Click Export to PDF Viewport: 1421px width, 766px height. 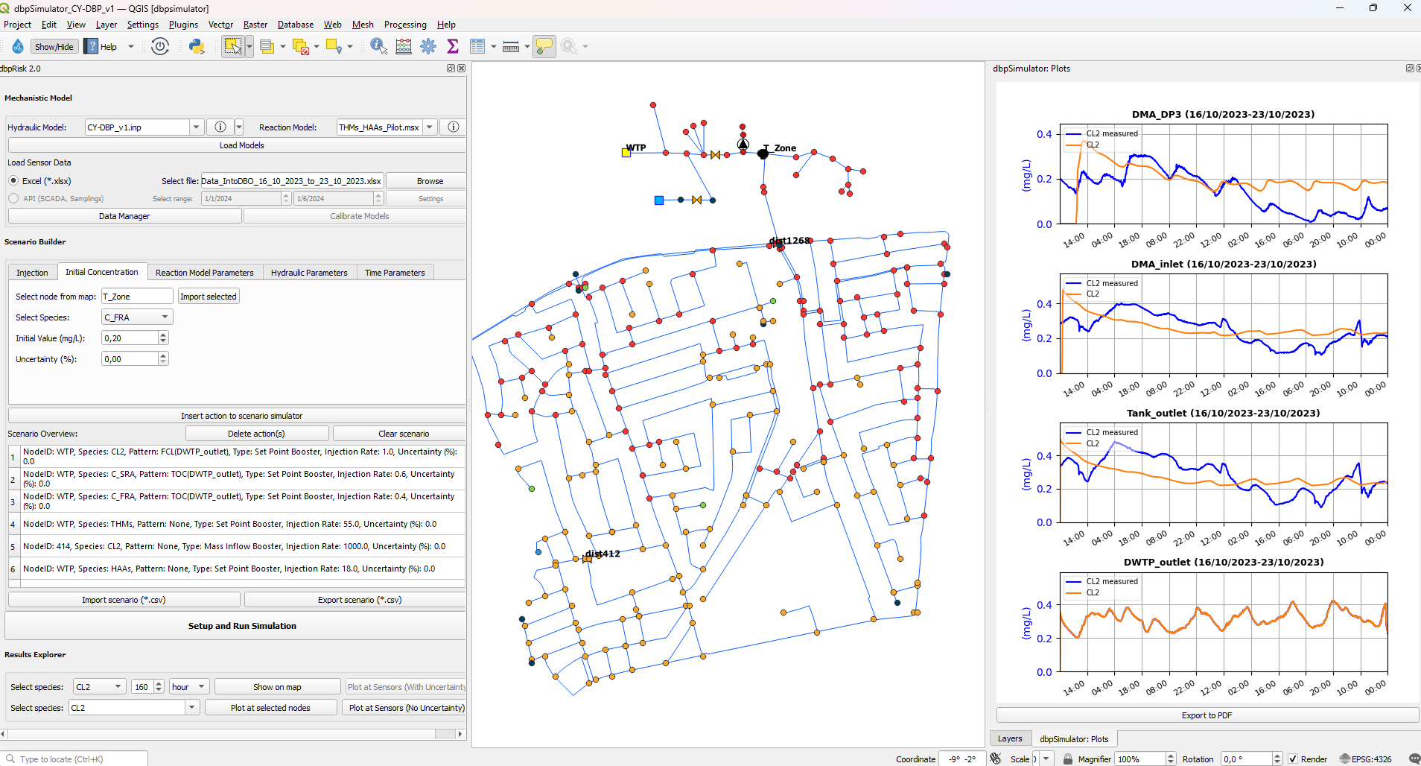pyautogui.click(x=1207, y=715)
